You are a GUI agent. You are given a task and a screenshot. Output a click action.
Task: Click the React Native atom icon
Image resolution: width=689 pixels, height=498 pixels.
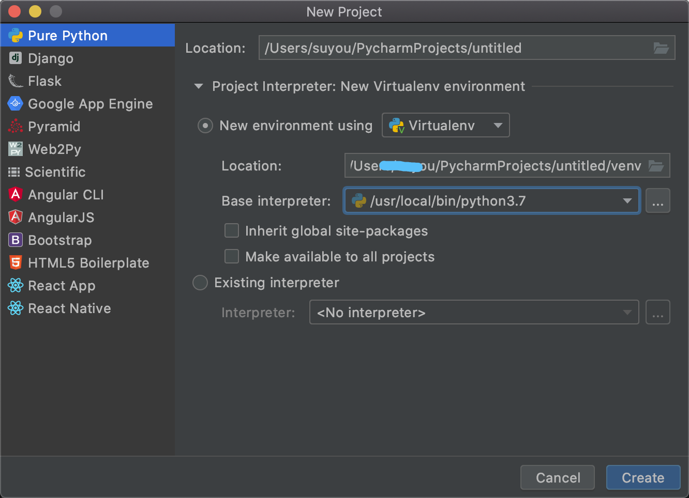16,308
